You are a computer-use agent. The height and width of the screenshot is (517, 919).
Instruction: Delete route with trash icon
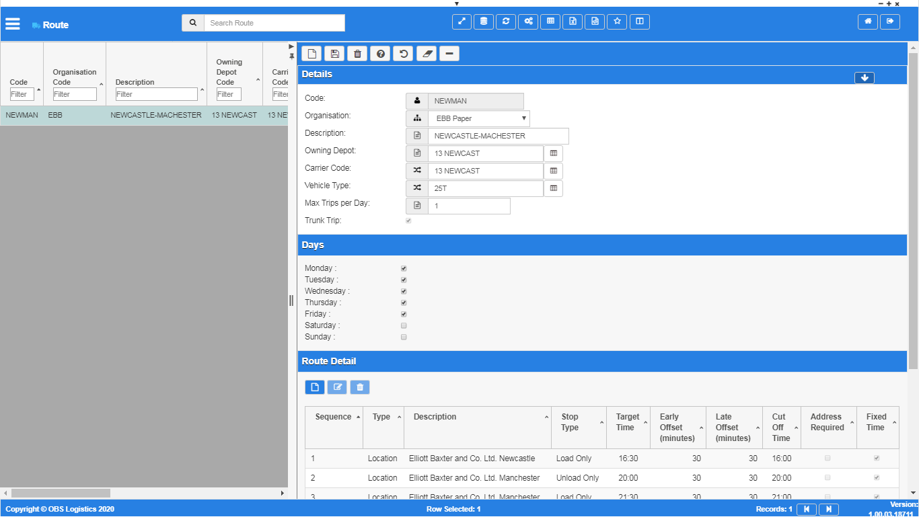pos(358,54)
